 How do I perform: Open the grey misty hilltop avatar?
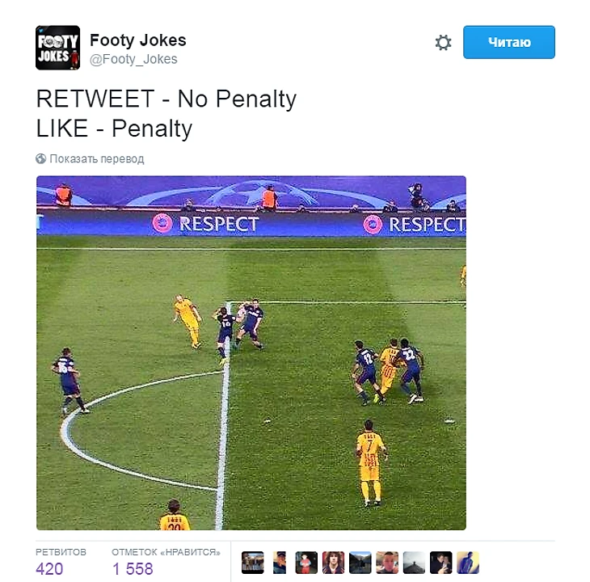(414, 563)
